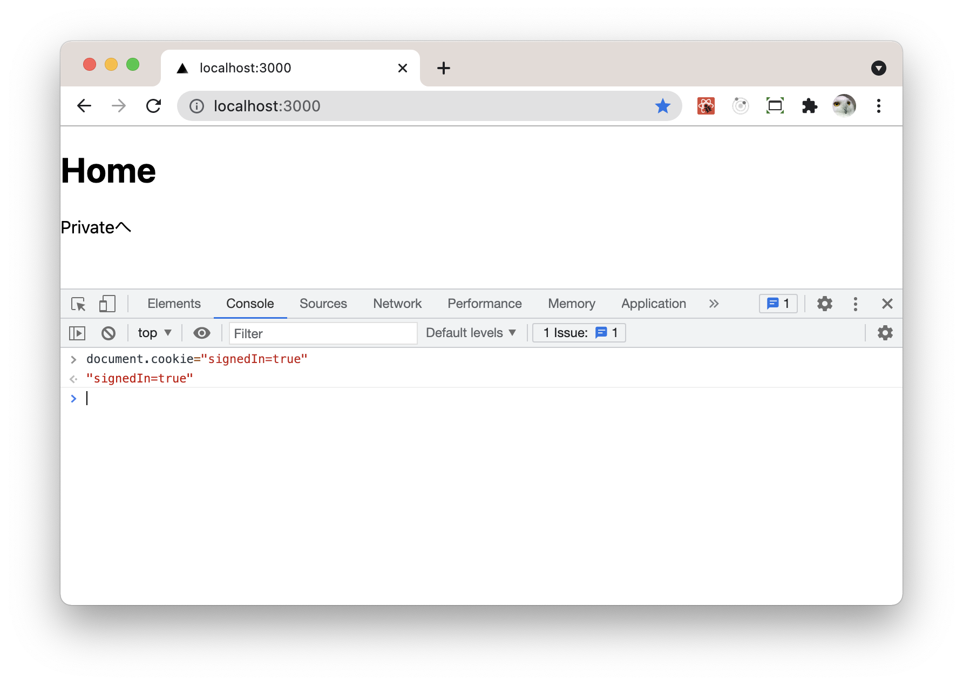Screen dimensions: 963x685
Task: Open the Default levels dropdown
Action: [x=471, y=333]
